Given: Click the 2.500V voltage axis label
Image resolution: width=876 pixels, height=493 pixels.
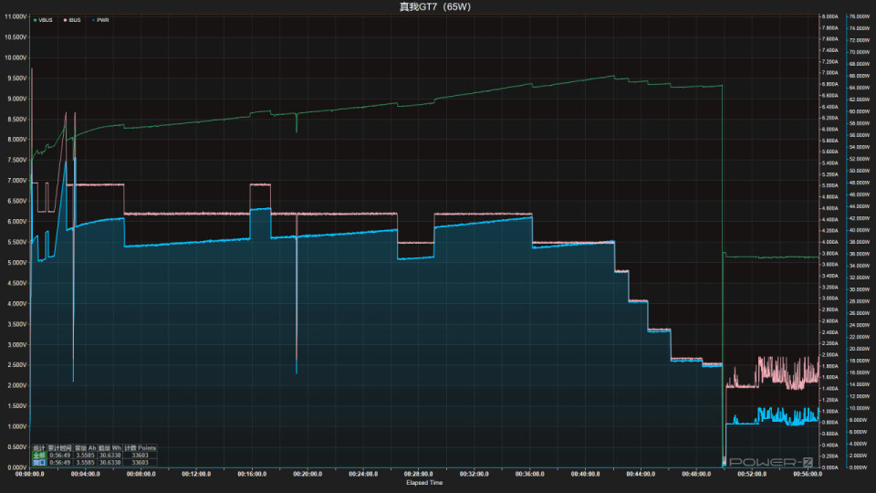Looking at the screenshot, I should pos(16,365).
